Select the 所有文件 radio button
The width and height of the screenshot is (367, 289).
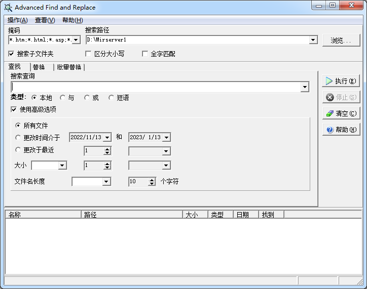pyautogui.click(x=18, y=126)
